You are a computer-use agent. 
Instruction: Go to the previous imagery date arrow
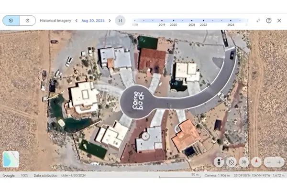click(x=77, y=21)
